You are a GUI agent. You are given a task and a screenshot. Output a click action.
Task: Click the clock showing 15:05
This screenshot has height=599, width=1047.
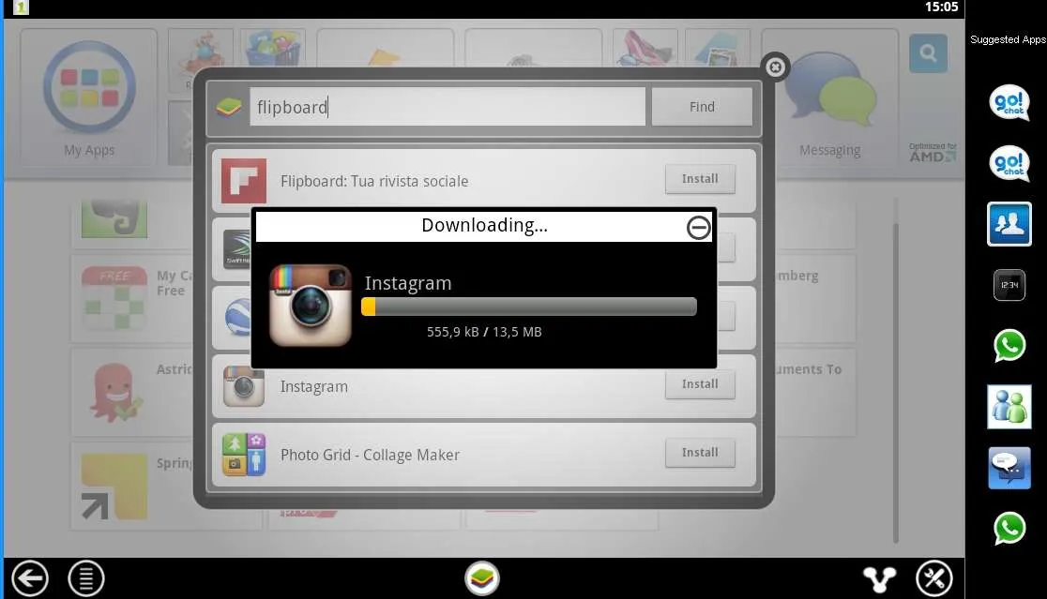942,7
